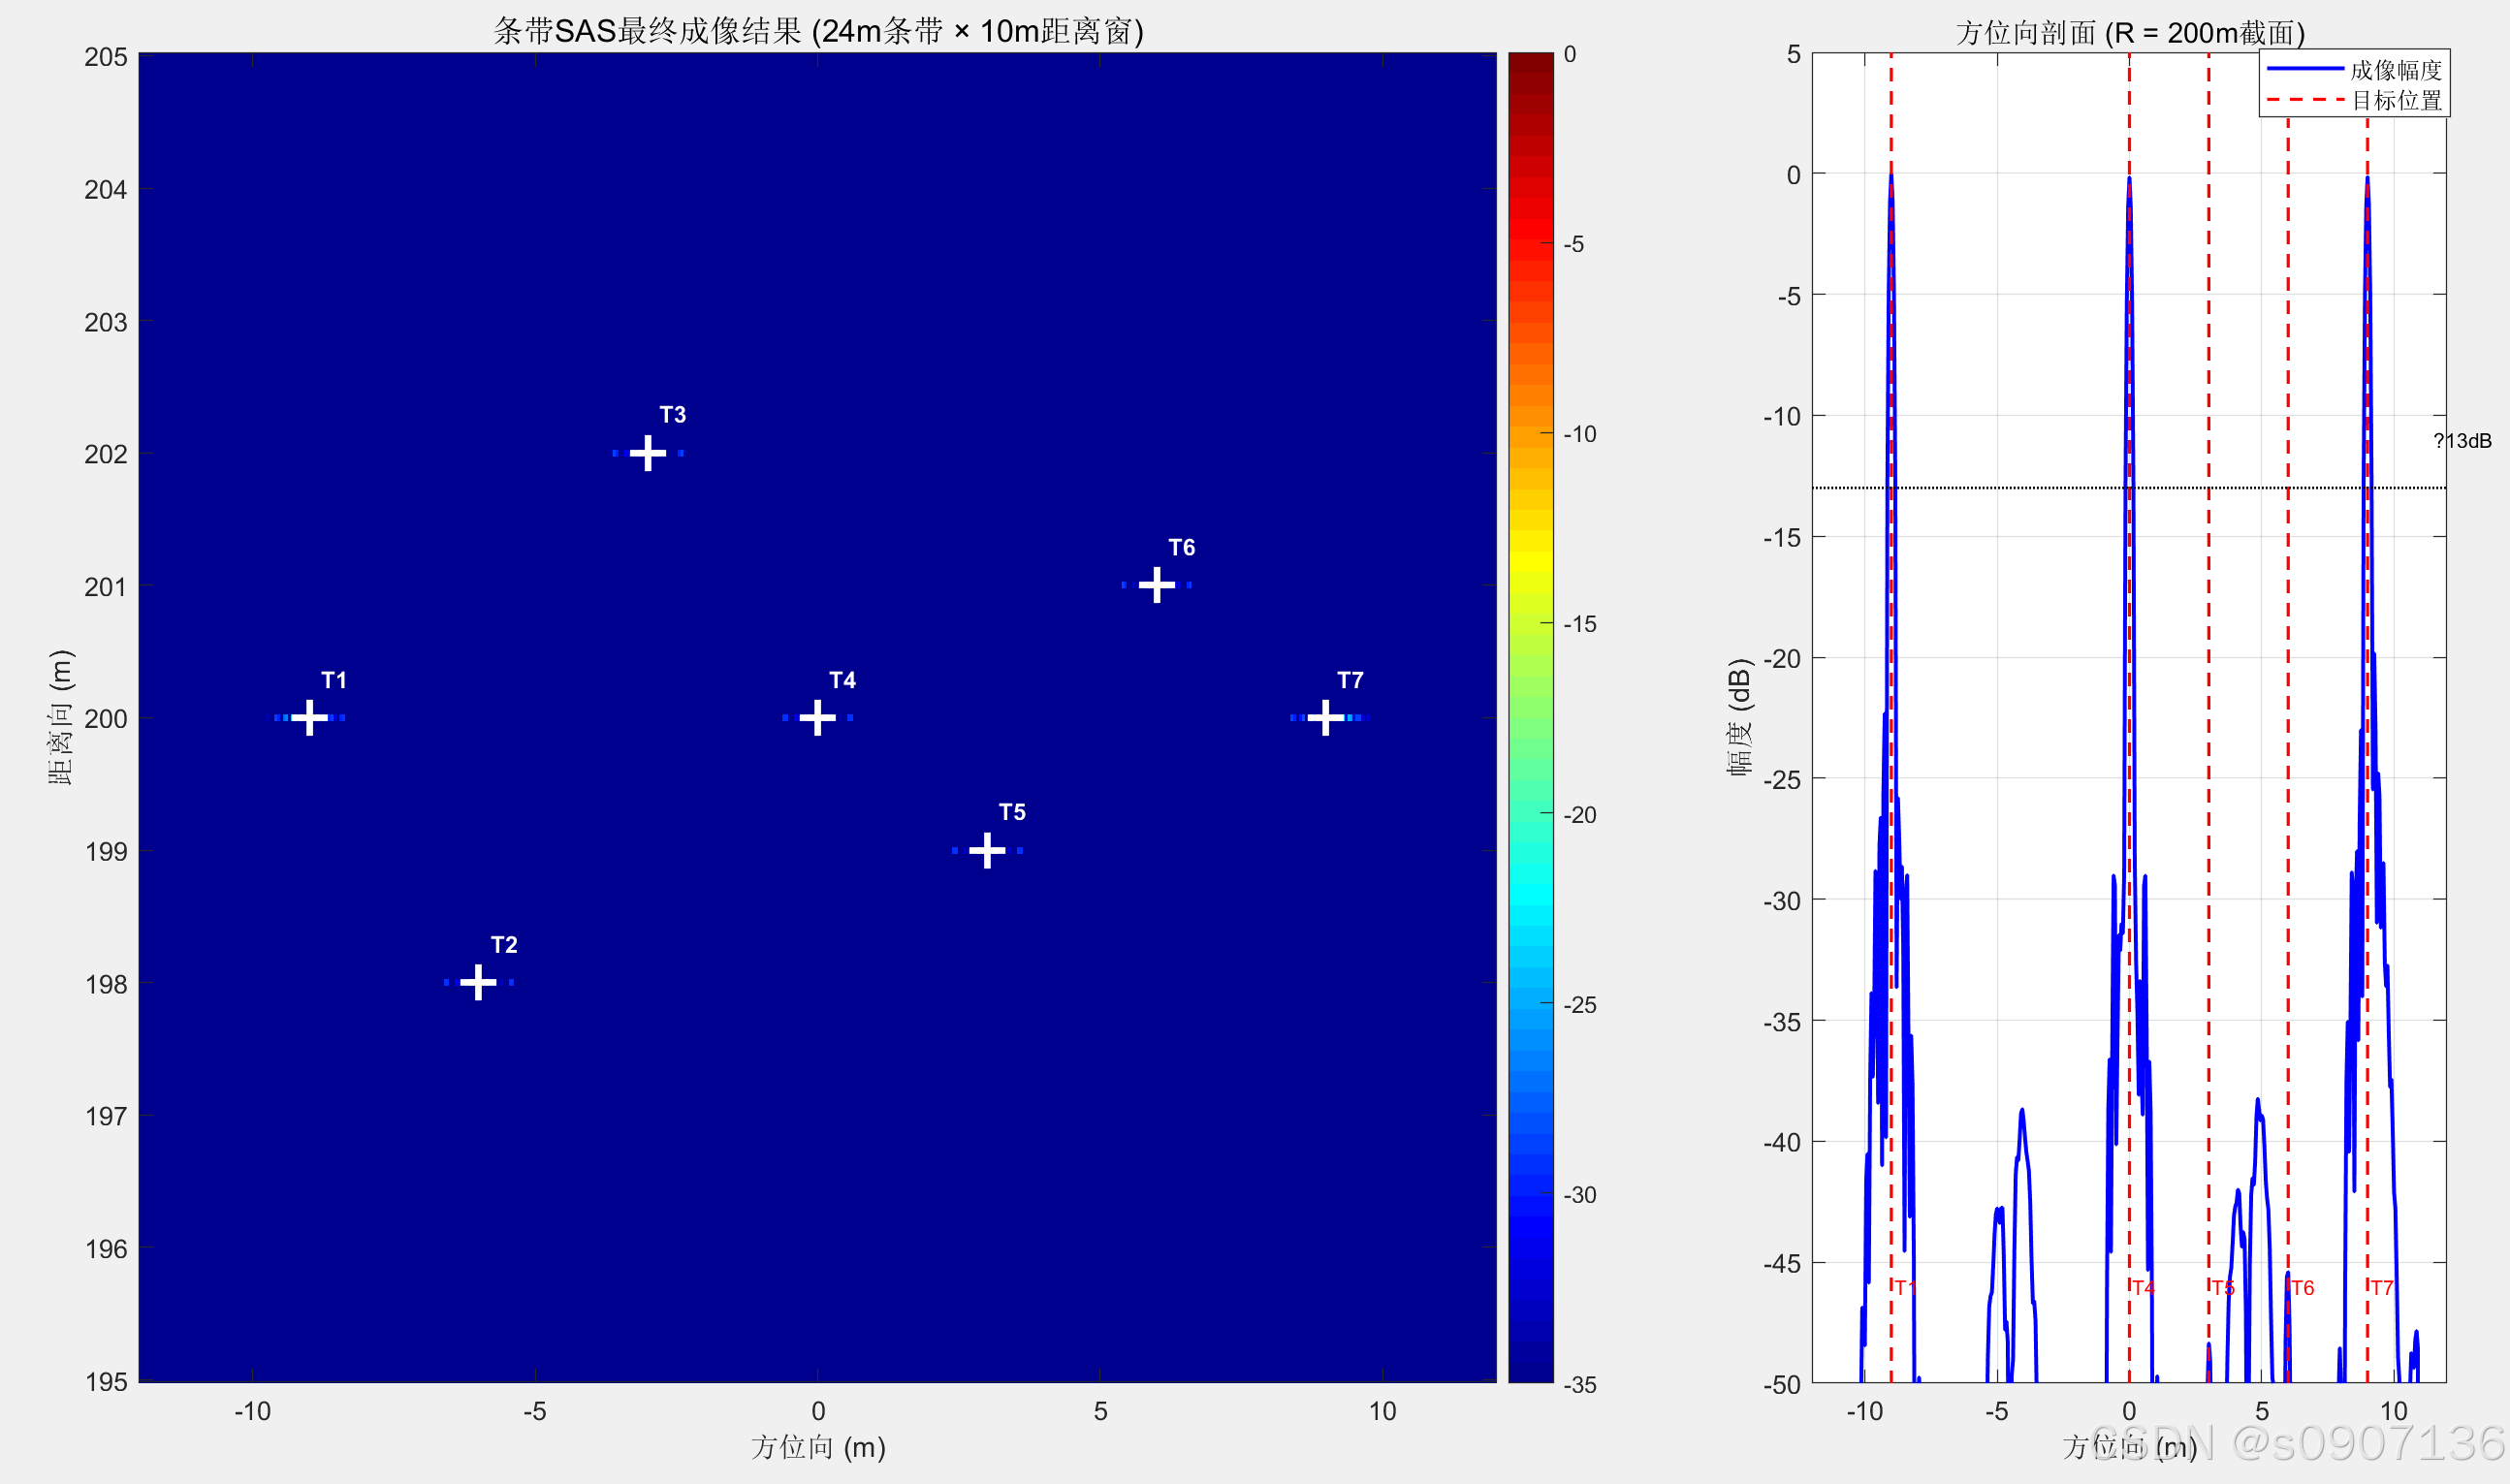This screenshot has width=2510, height=1484.
Task: Click the red T6 label in the profile
Action: click(2302, 1288)
